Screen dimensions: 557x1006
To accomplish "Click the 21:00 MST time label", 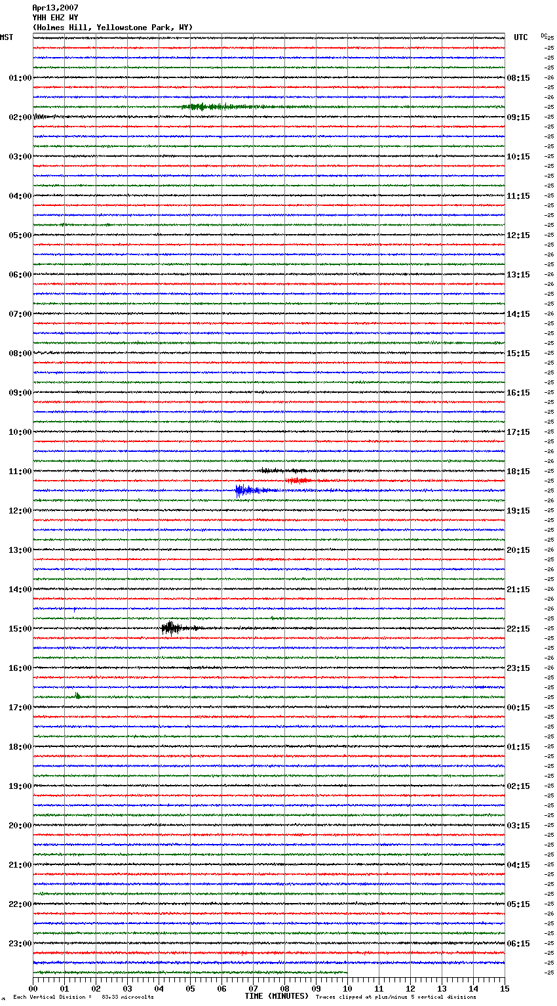I will [20, 865].
